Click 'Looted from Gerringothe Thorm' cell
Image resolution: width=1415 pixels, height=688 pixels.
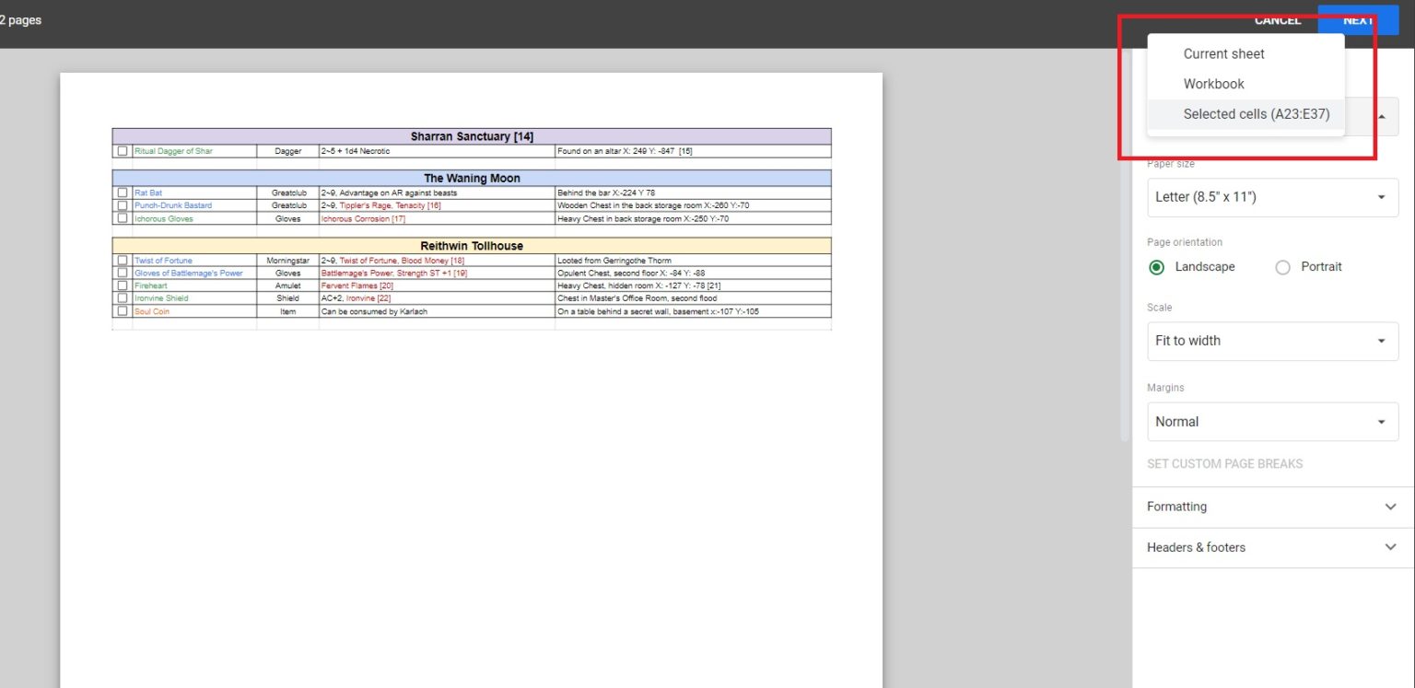click(693, 261)
